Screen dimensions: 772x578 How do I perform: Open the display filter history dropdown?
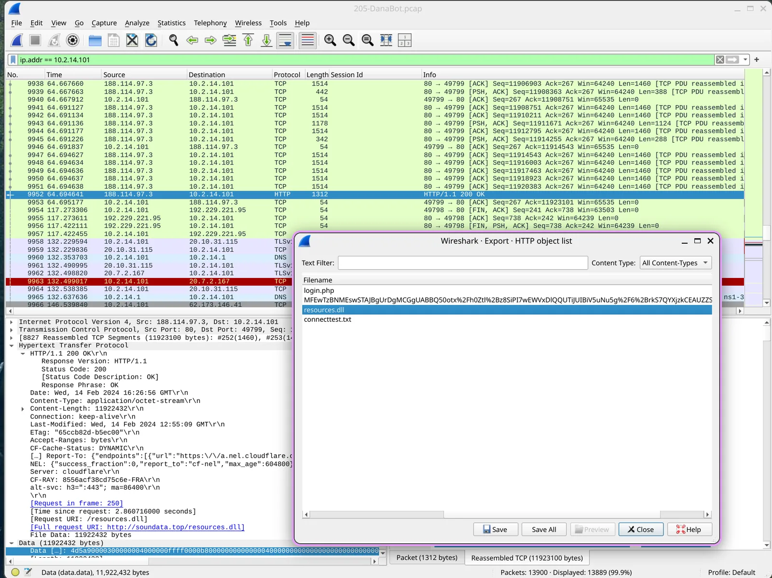pos(745,60)
